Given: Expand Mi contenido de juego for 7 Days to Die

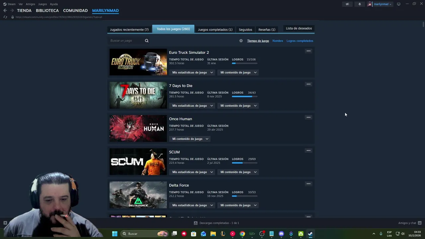Looking at the screenshot, I should tap(238, 106).
